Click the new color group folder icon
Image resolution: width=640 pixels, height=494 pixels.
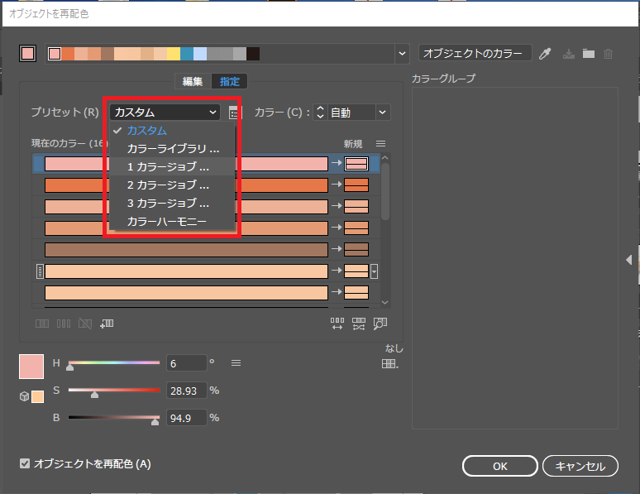pyautogui.click(x=588, y=54)
